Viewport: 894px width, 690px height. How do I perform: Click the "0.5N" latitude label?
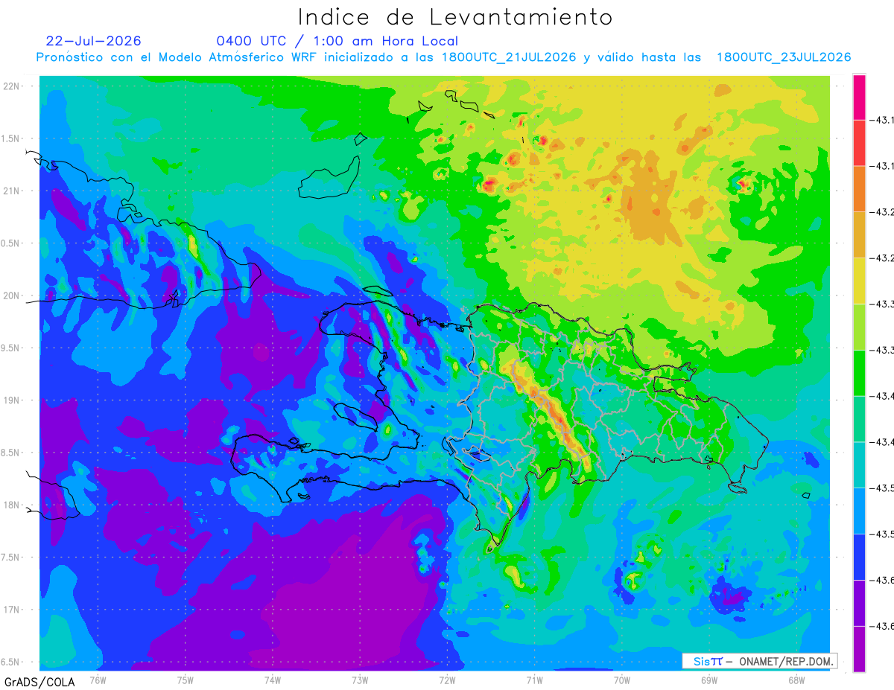[x=11, y=243]
